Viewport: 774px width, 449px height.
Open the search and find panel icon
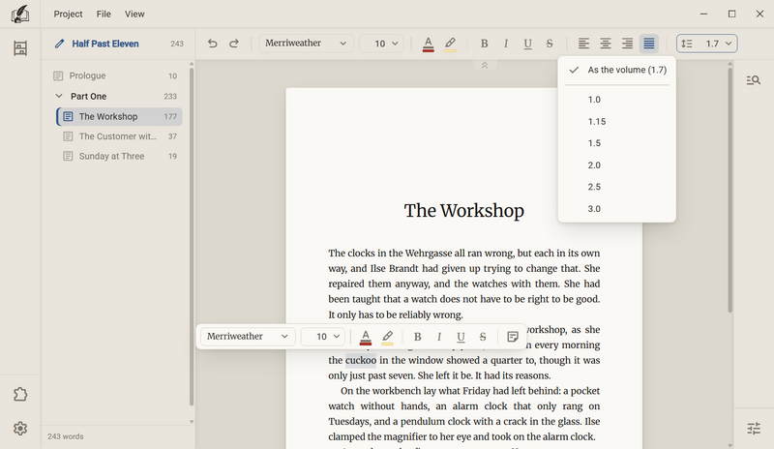point(754,80)
